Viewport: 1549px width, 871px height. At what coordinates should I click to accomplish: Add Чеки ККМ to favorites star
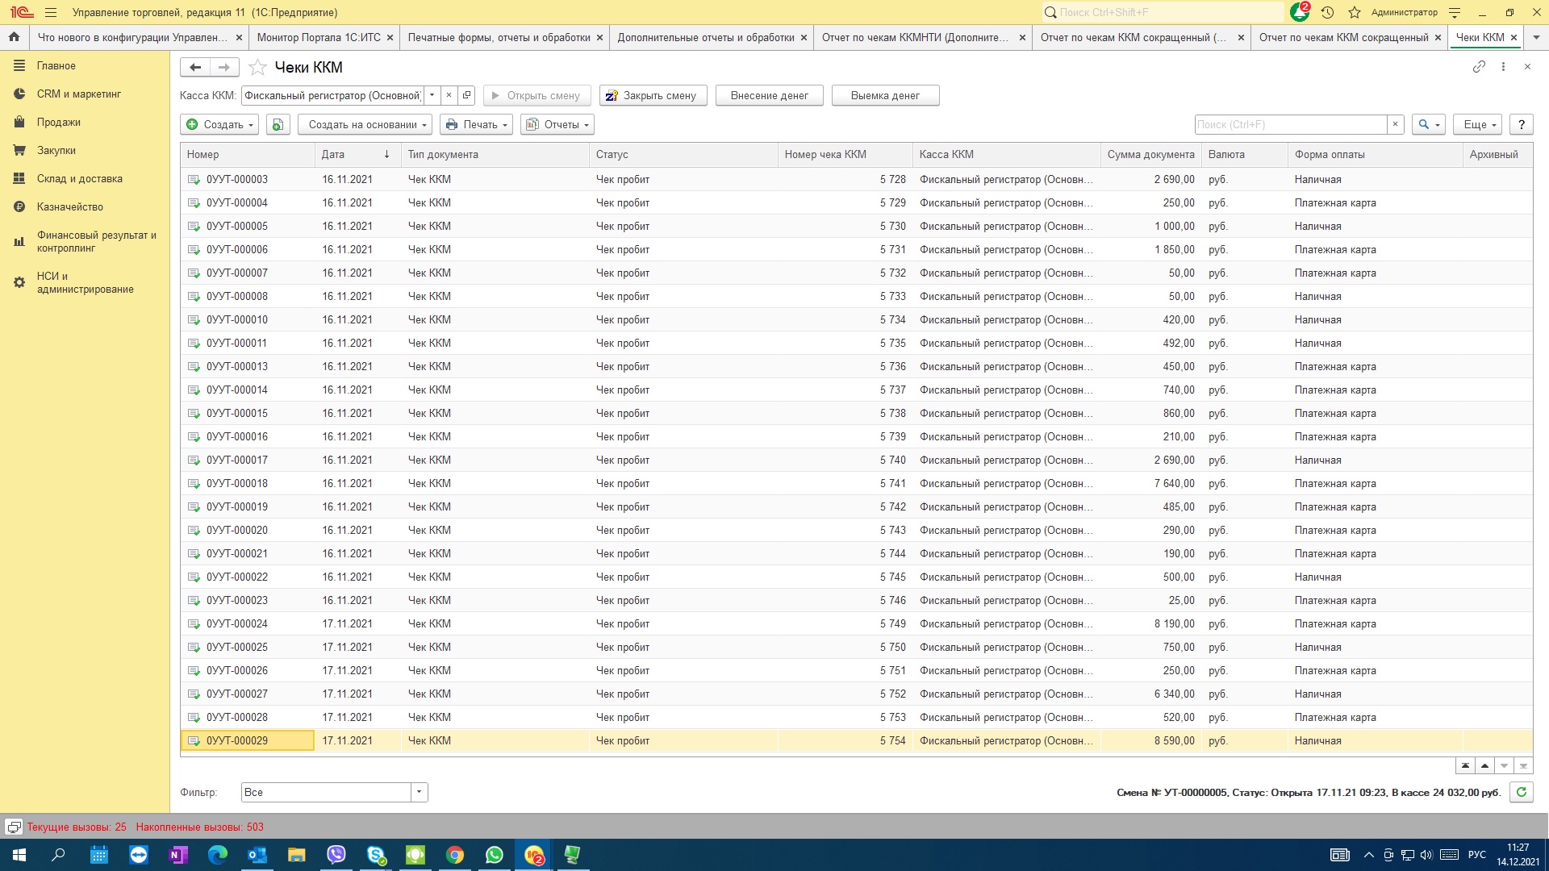coord(257,68)
